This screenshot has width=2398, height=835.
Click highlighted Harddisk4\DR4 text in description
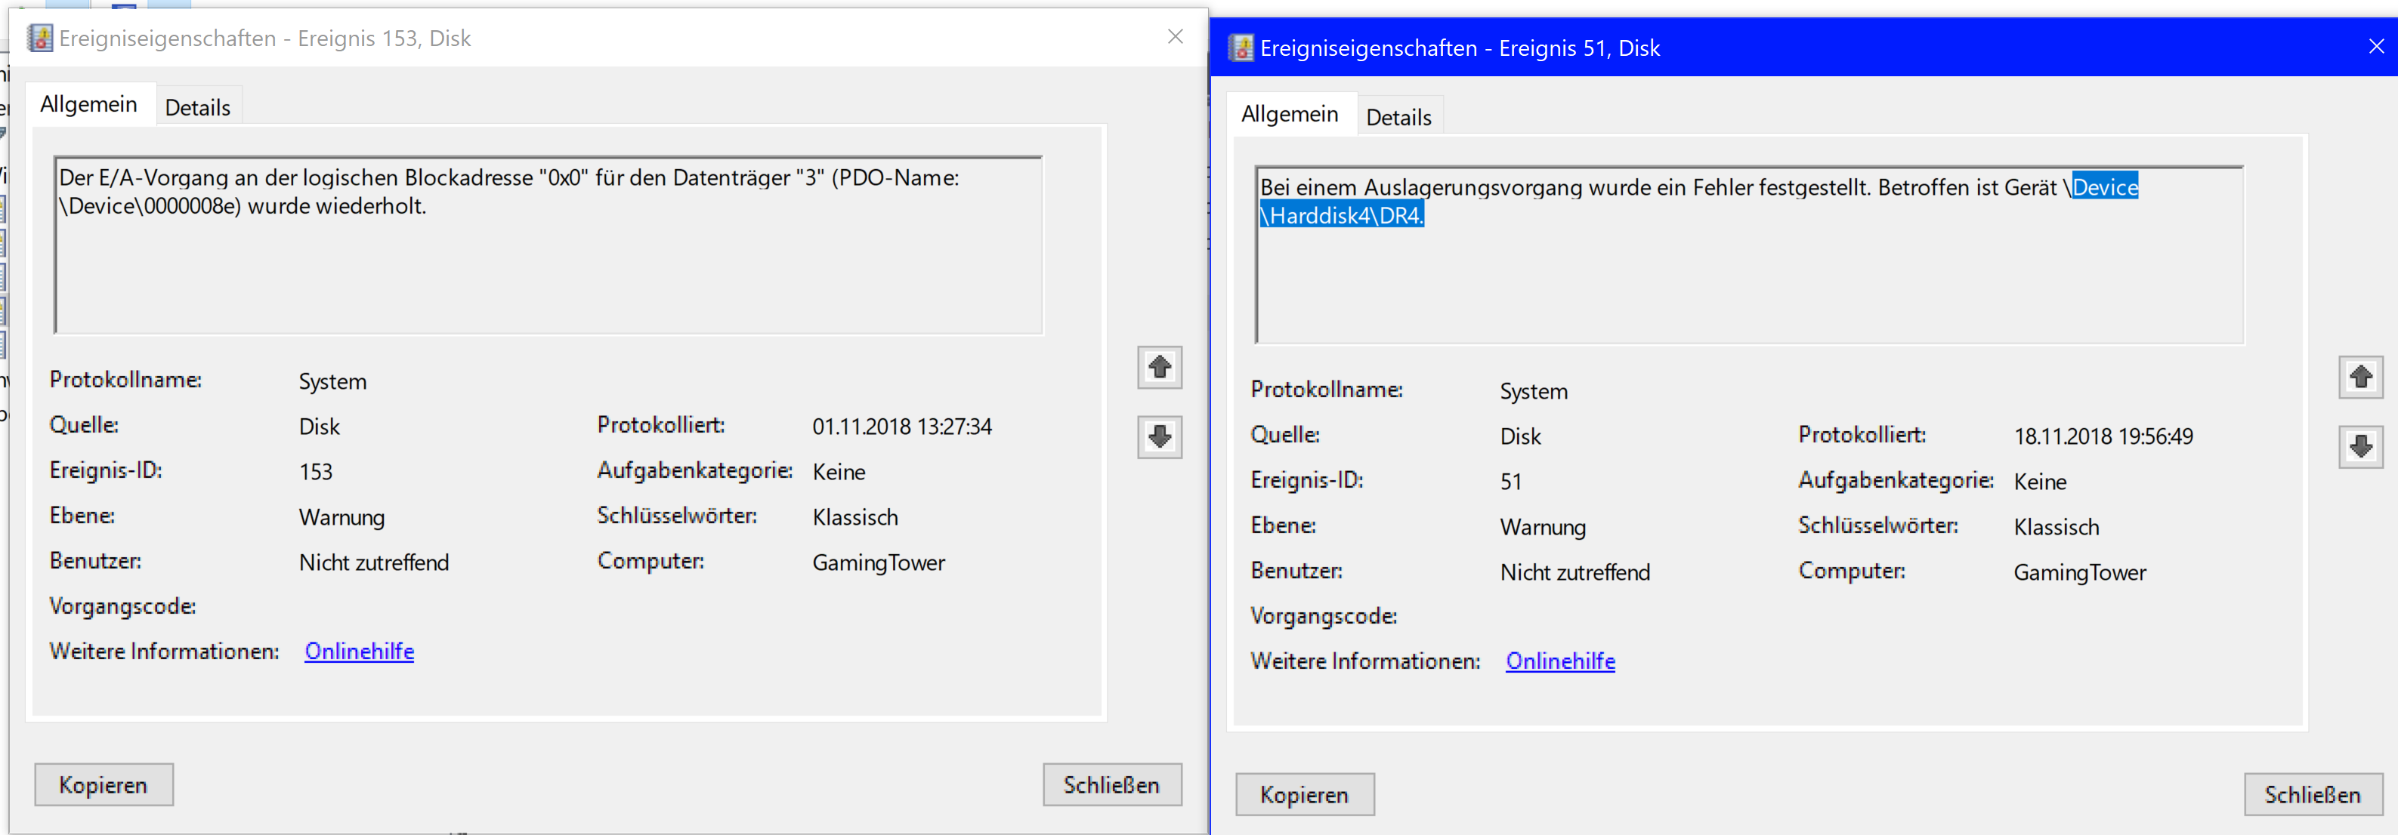pyautogui.click(x=1343, y=216)
